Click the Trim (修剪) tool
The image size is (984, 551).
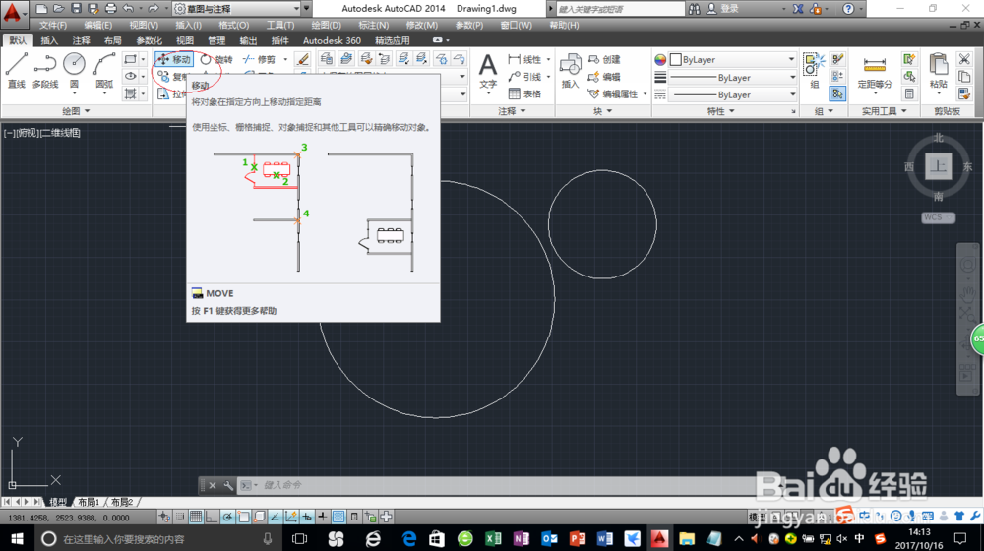(259, 59)
